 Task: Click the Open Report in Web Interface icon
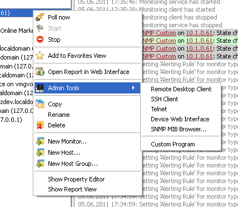(40, 72)
